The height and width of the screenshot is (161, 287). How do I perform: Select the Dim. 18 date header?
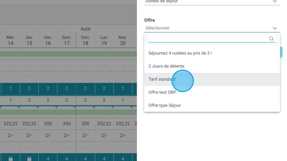point(85,41)
